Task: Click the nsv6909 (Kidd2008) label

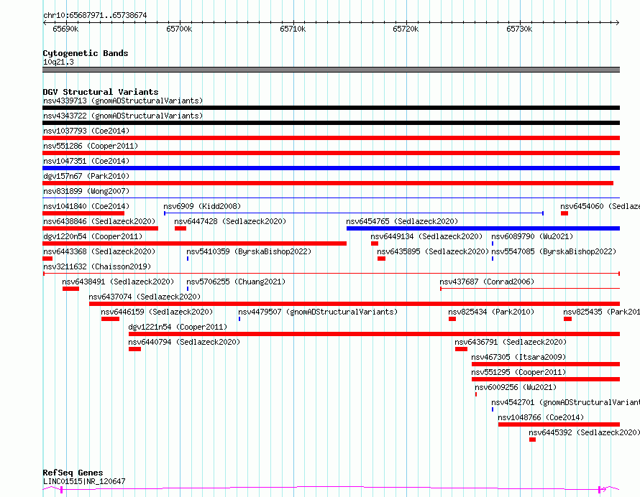Action: click(202, 206)
